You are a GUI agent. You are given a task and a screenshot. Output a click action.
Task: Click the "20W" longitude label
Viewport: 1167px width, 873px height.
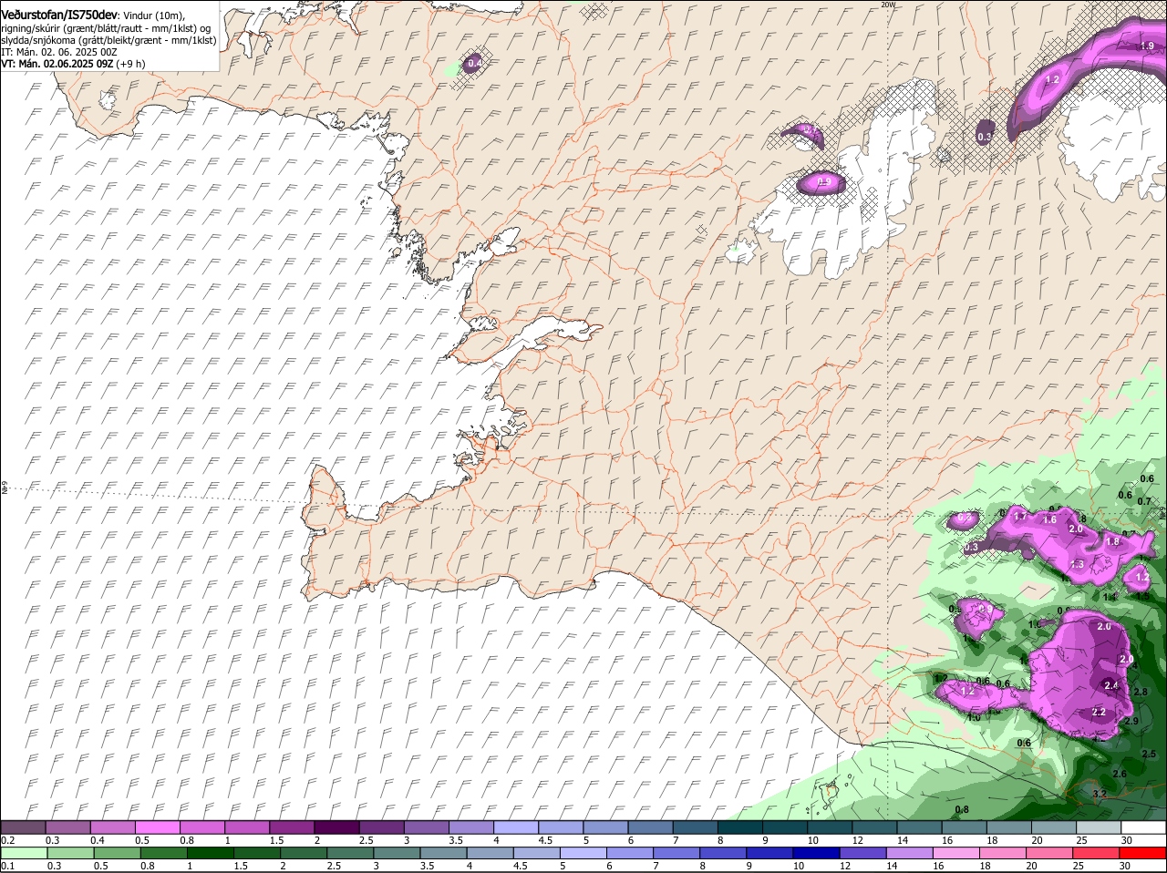coord(888,5)
